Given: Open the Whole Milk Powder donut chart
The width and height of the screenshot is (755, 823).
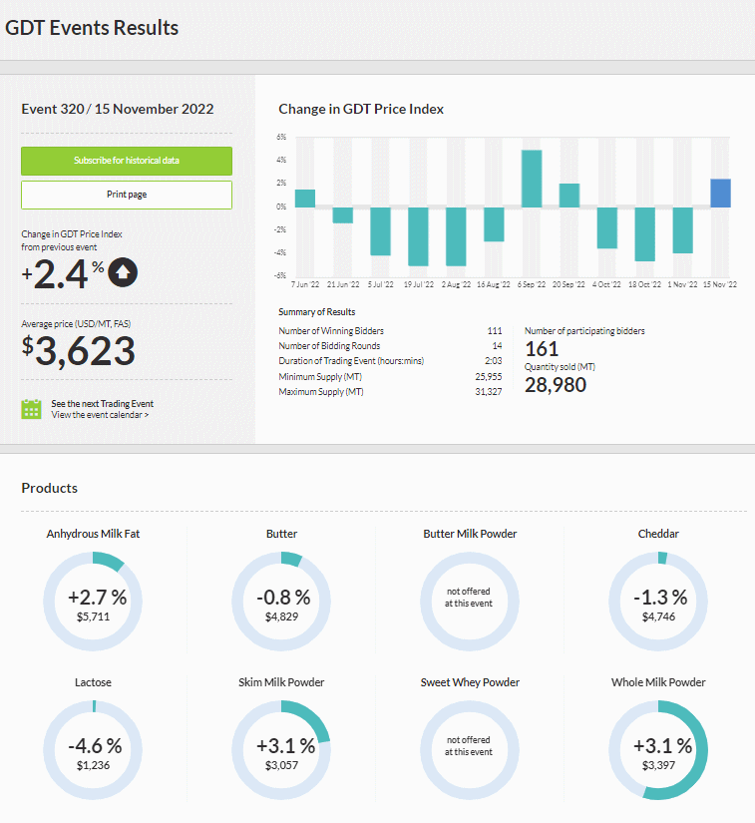Looking at the screenshot, I should (658, 750).
